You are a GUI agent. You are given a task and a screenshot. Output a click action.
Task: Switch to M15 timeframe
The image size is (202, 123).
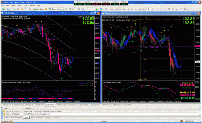[120, 9]
